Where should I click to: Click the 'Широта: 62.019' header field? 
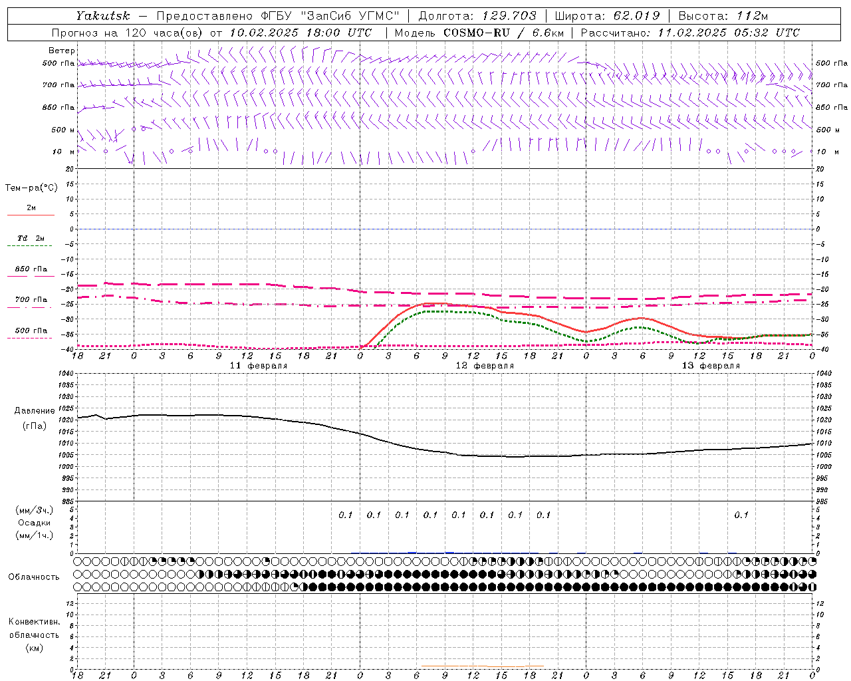pyautogui.click(x=607, y=16)
